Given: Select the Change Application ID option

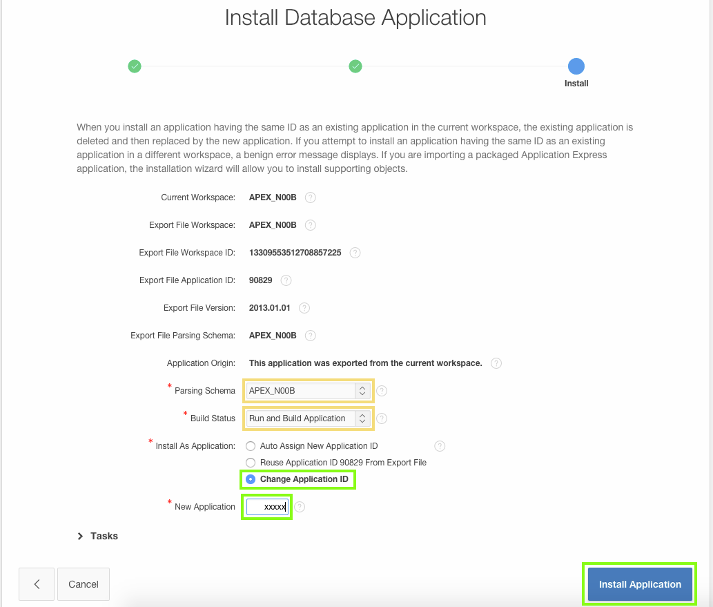Looking at the screenshot, I should coord(251,479).
